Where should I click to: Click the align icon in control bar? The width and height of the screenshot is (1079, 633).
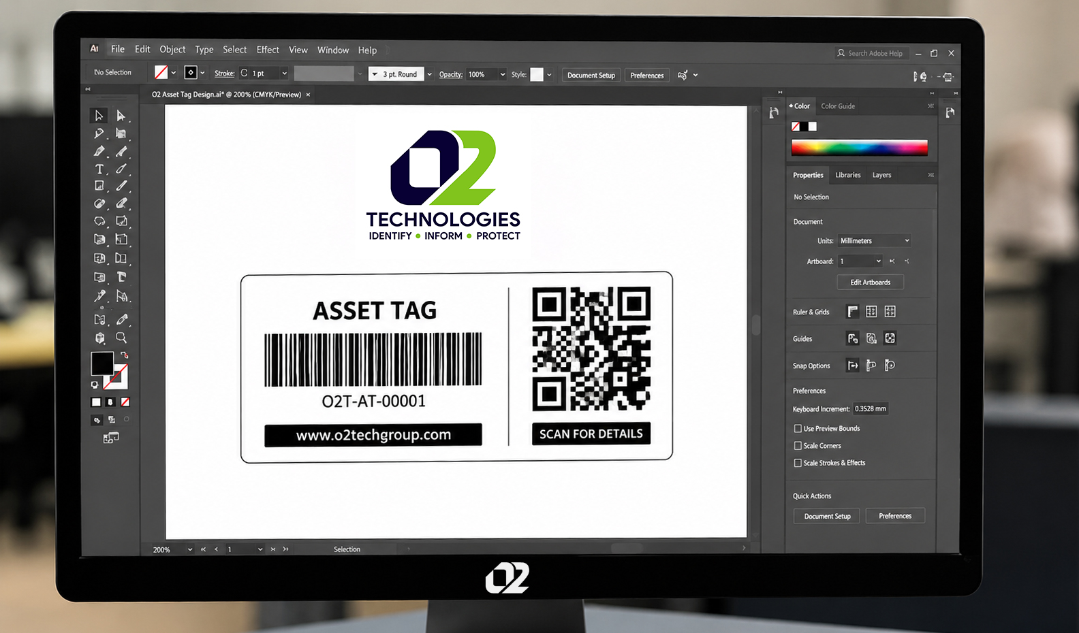tap(683, 75)
